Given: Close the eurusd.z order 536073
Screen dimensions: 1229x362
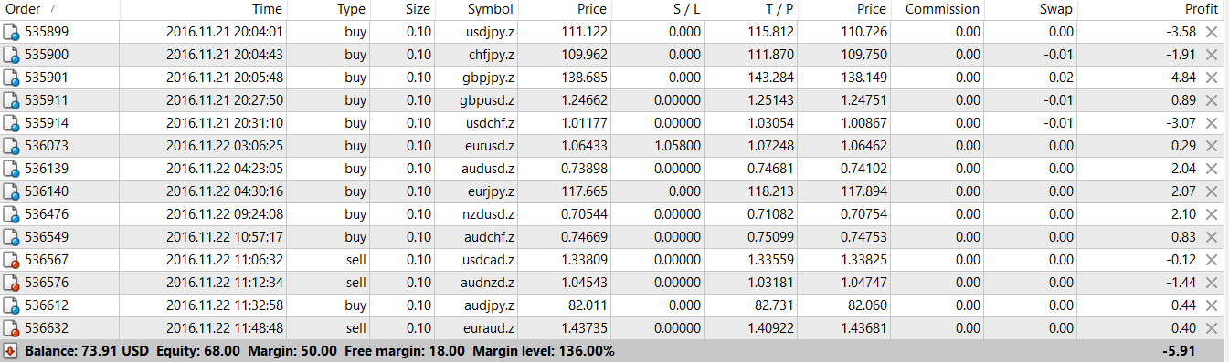Looking at the screenshot, I should (x=1212, y=146).
